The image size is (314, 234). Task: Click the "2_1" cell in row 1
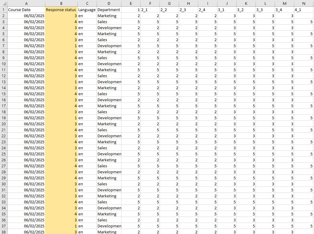(150, 10)
